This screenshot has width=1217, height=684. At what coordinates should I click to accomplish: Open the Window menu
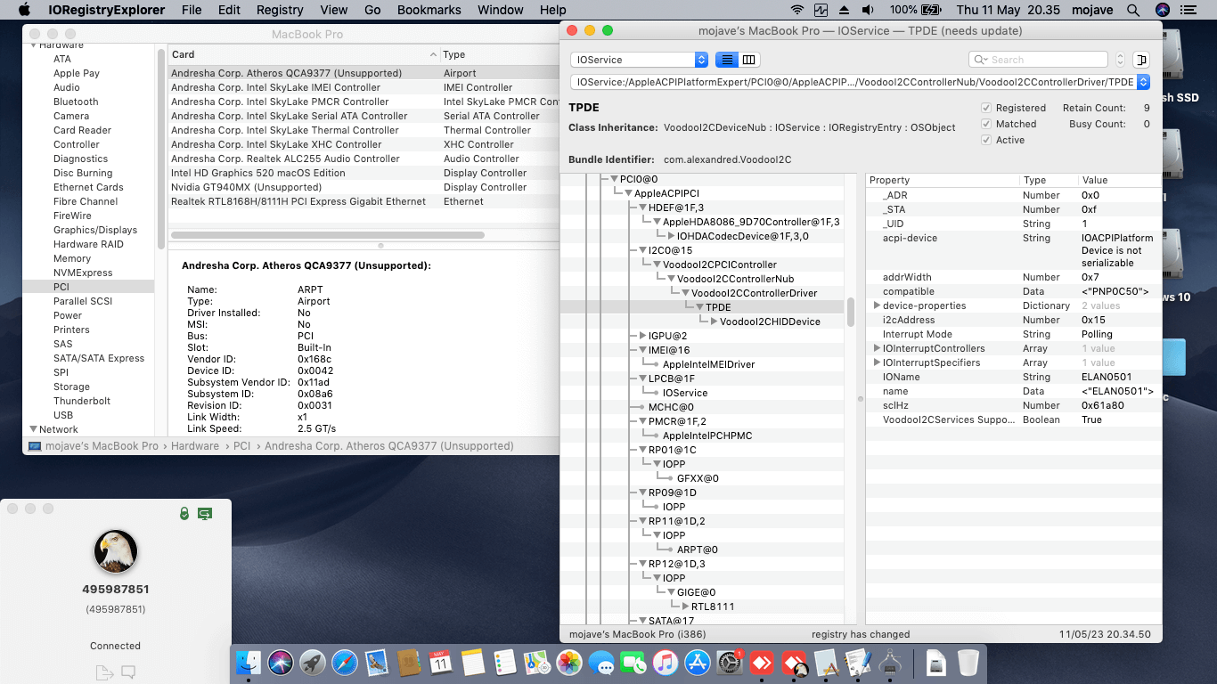501,10
